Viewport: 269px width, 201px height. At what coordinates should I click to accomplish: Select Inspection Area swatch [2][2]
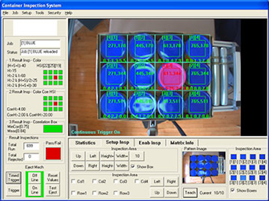243,167
